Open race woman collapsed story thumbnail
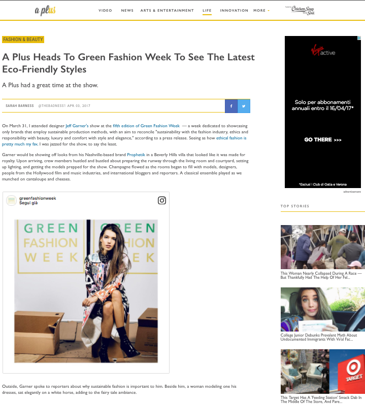Image resolution: width=365 pixels, height=404 pixels. (323, 247)
